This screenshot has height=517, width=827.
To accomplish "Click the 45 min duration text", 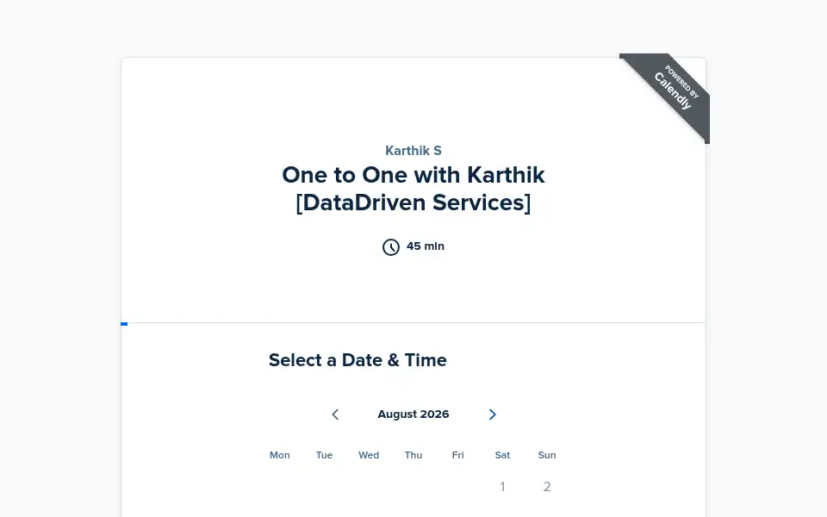I will [426, 246].
